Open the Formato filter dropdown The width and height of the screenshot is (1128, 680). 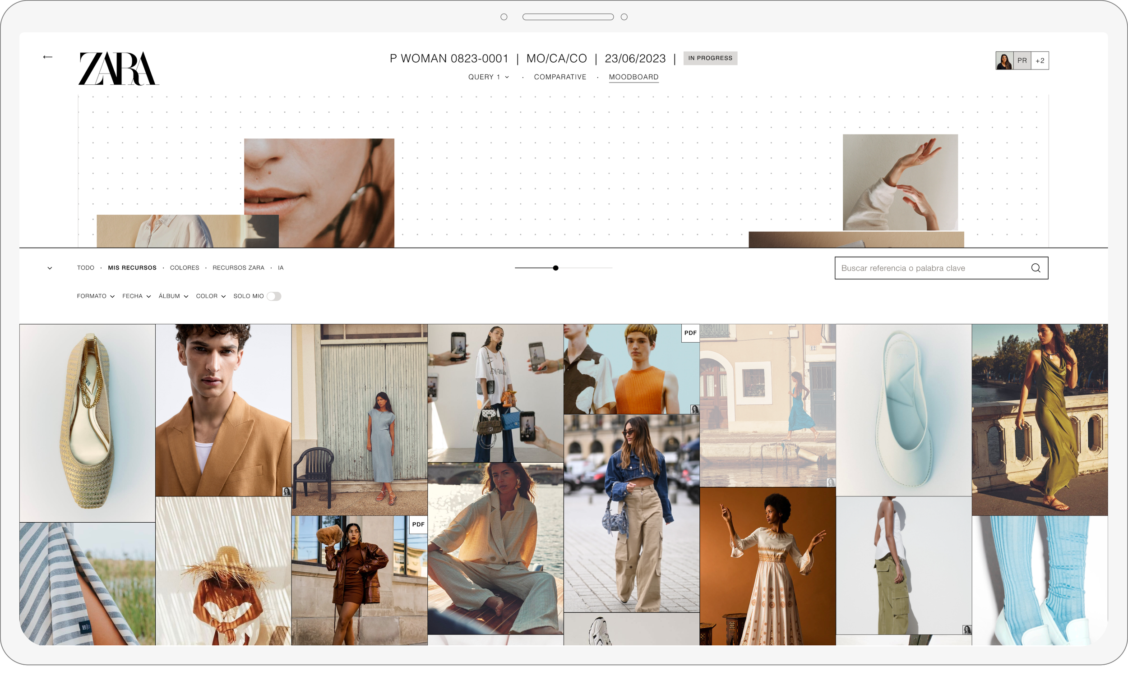point(96,296)
